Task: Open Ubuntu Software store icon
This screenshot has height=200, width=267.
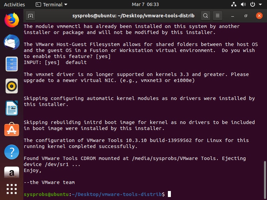Action: (x=12, y=129)
